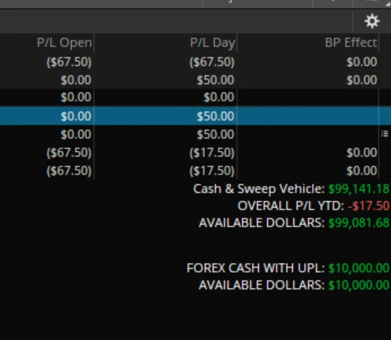The width and height of the screenshot is (391, 340).
Task: Open the settings gear above BP Effect
Action: tap(372, 21)
